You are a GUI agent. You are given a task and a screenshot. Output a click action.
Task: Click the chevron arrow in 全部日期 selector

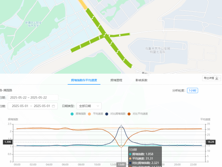coord(98,106)
